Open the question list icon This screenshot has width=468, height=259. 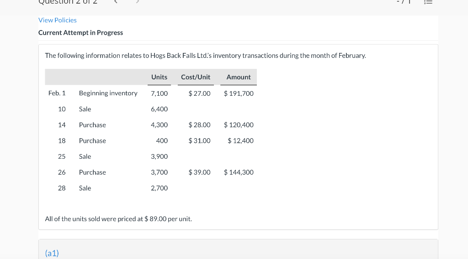tap(428, 2)
